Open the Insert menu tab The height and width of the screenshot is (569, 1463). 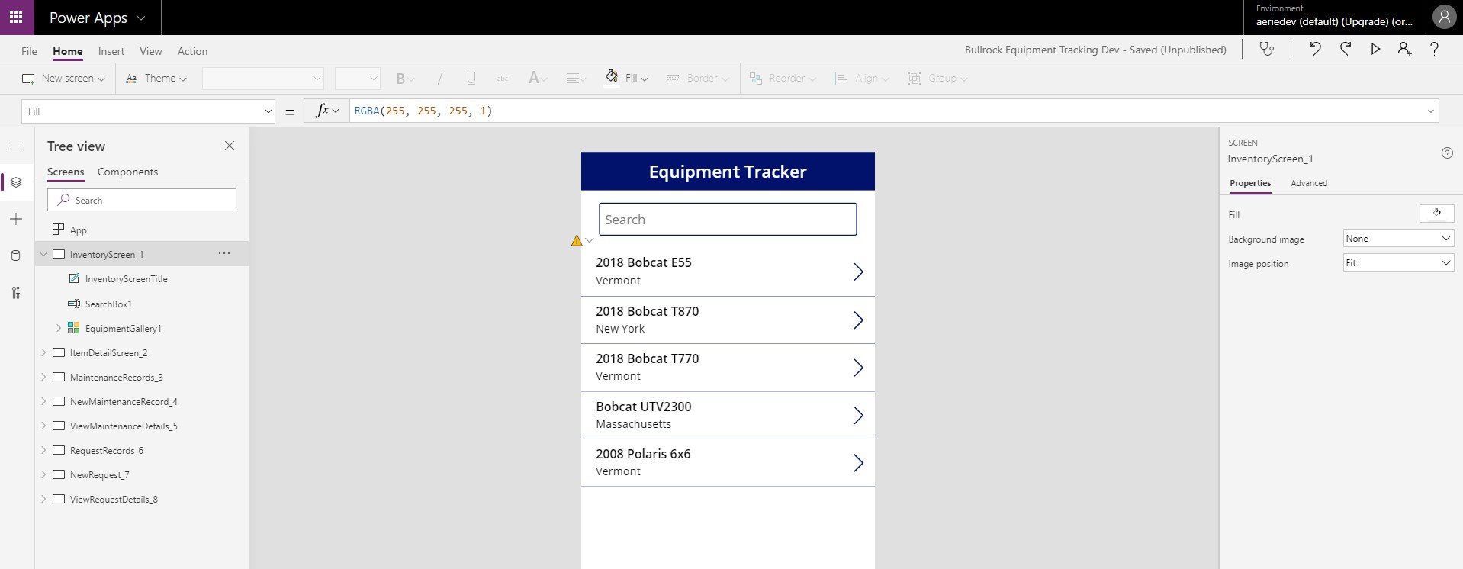111,51
